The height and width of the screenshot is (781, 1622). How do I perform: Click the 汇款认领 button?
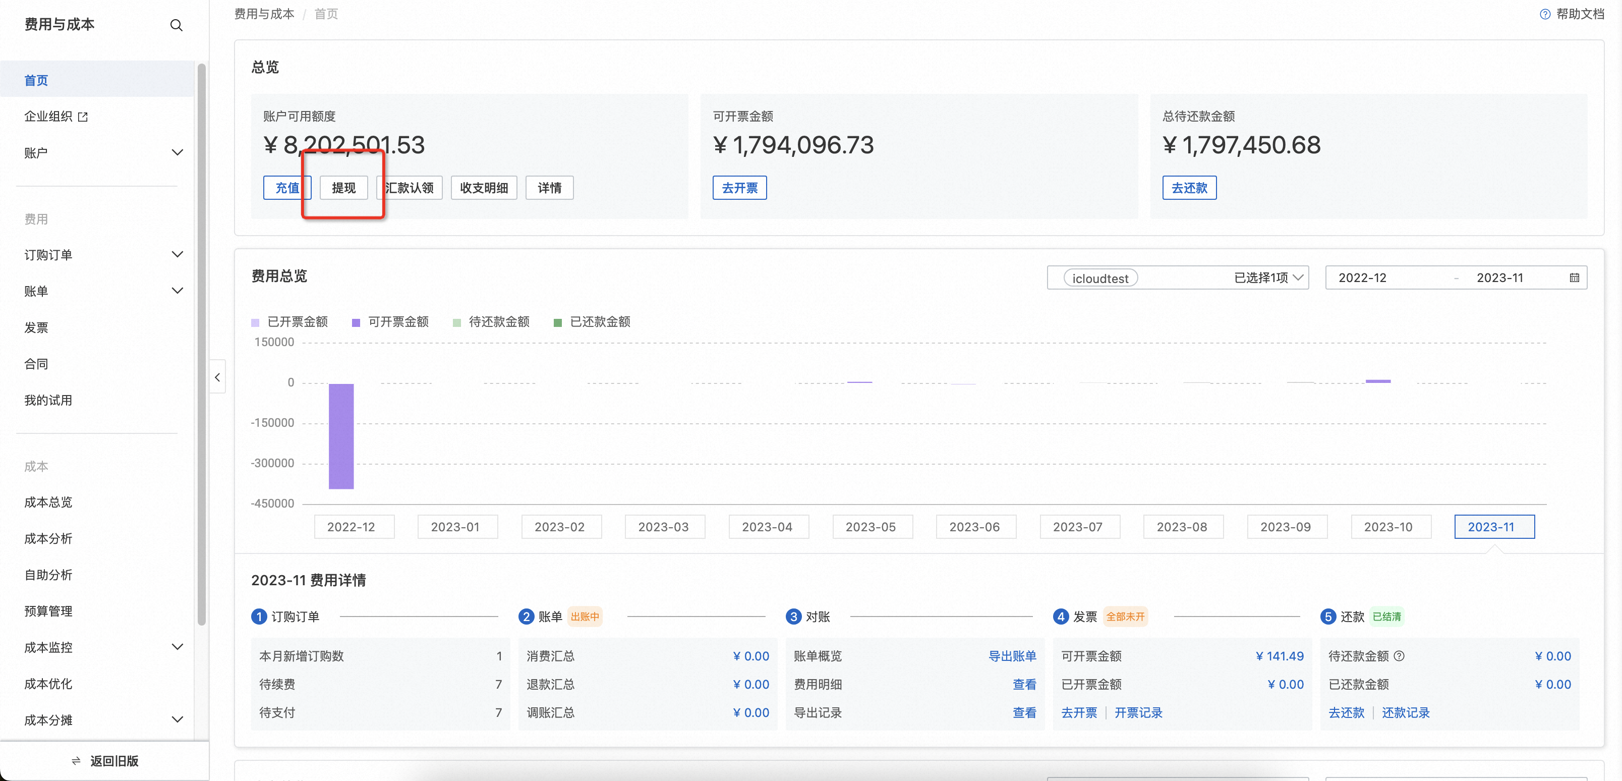[x=409, y=188]
